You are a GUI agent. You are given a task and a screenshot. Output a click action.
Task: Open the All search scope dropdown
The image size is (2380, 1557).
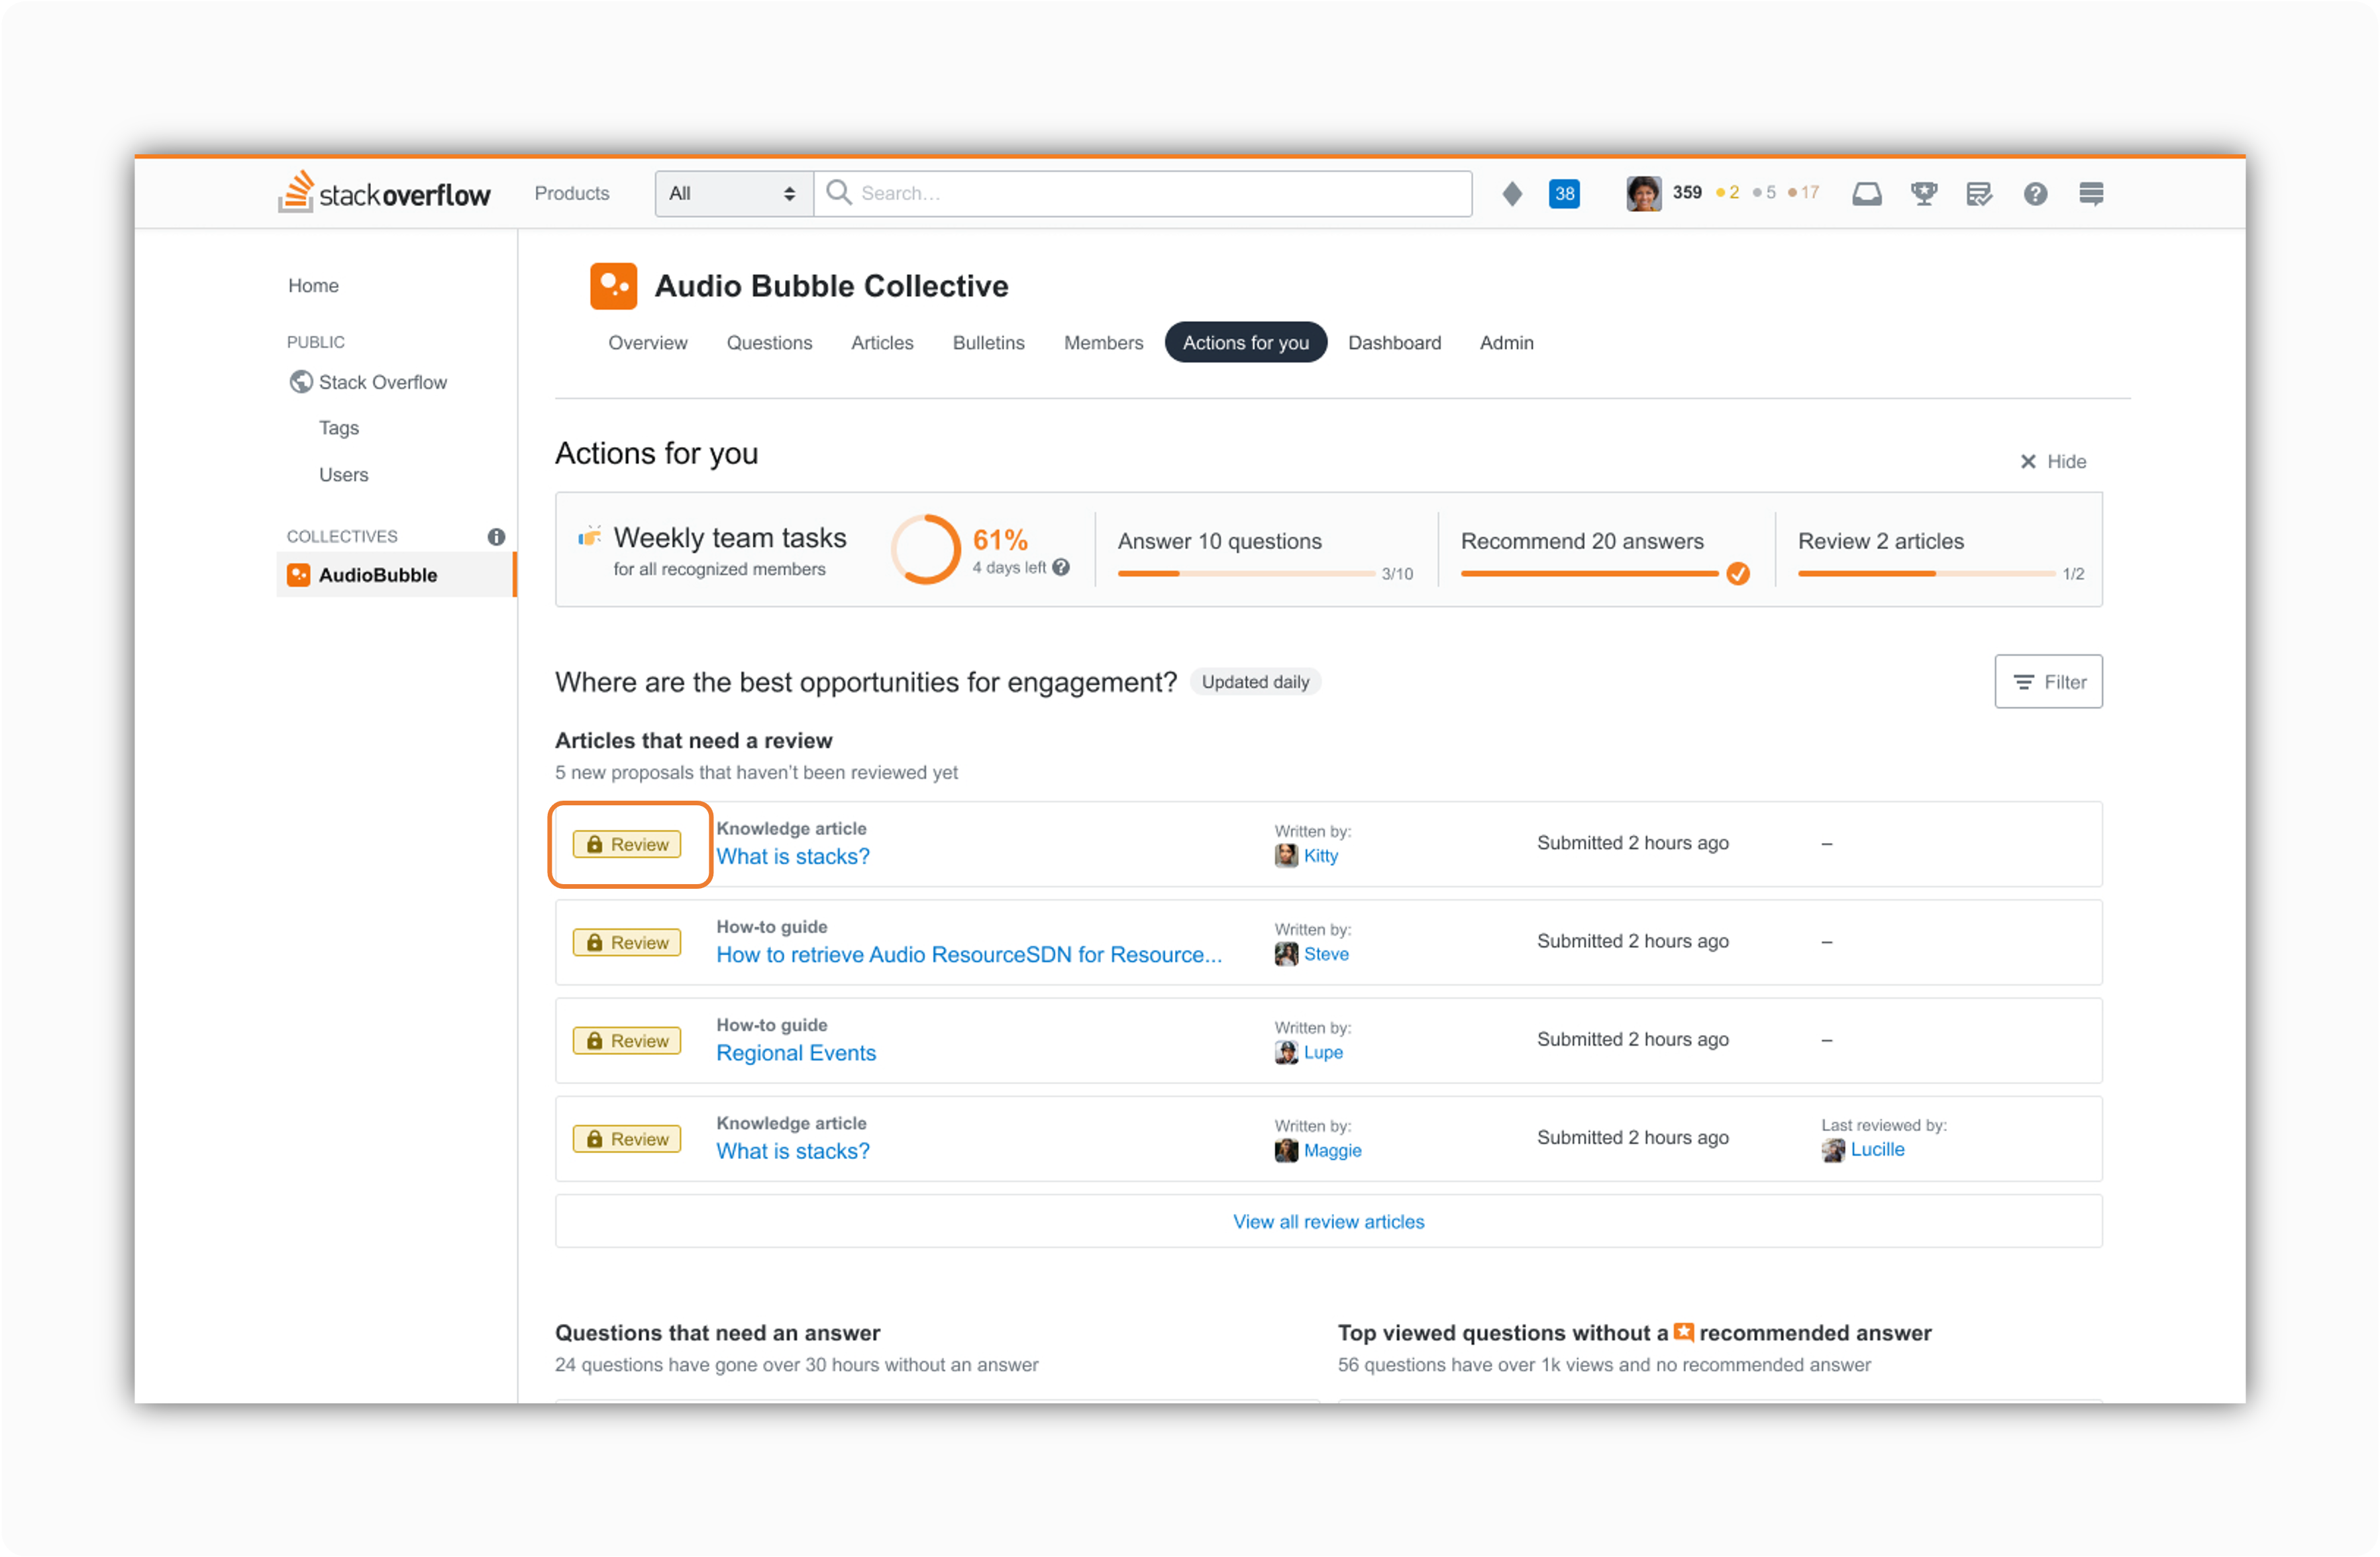tap(734, 193)
